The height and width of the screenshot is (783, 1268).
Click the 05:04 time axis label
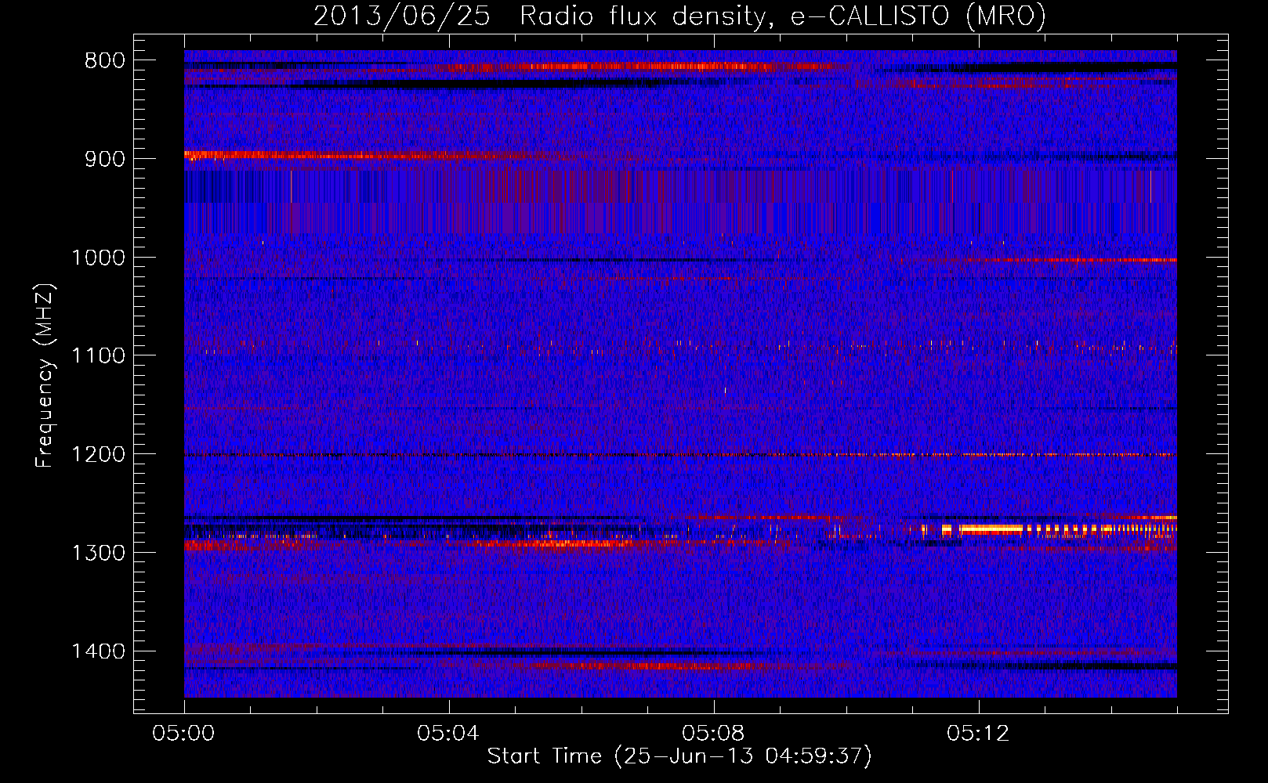pyautogui.click(x=448, y=734)
